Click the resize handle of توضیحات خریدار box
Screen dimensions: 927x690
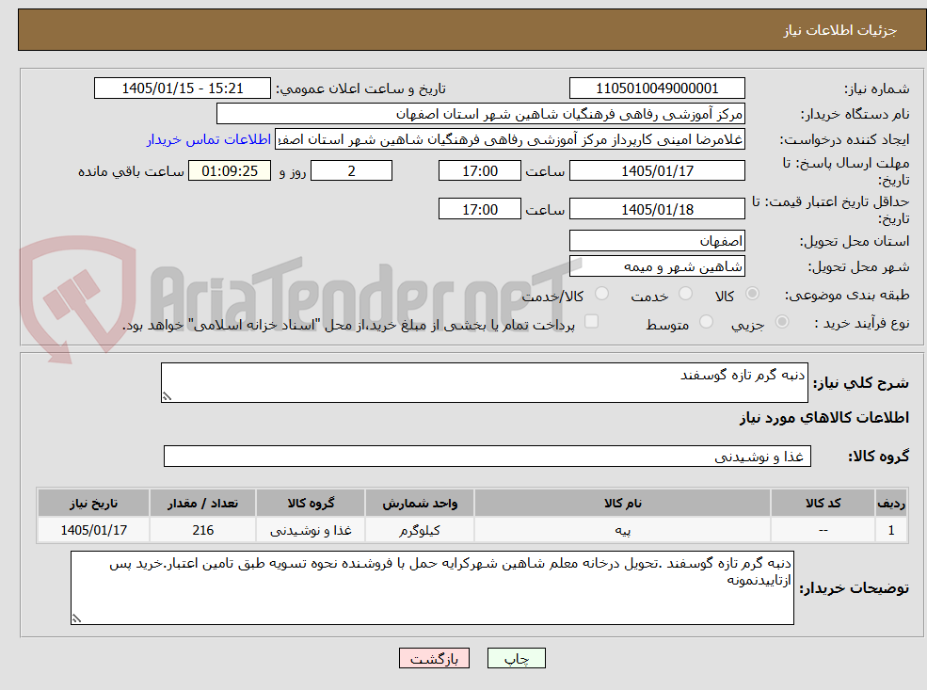(76, 618)
